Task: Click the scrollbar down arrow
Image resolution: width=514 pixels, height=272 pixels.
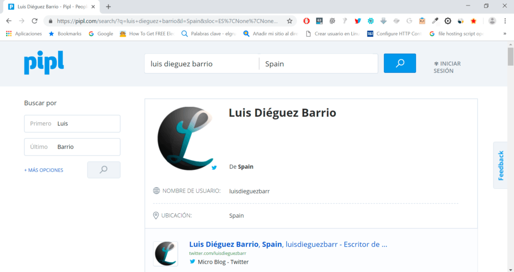Action: coord(510,269)
